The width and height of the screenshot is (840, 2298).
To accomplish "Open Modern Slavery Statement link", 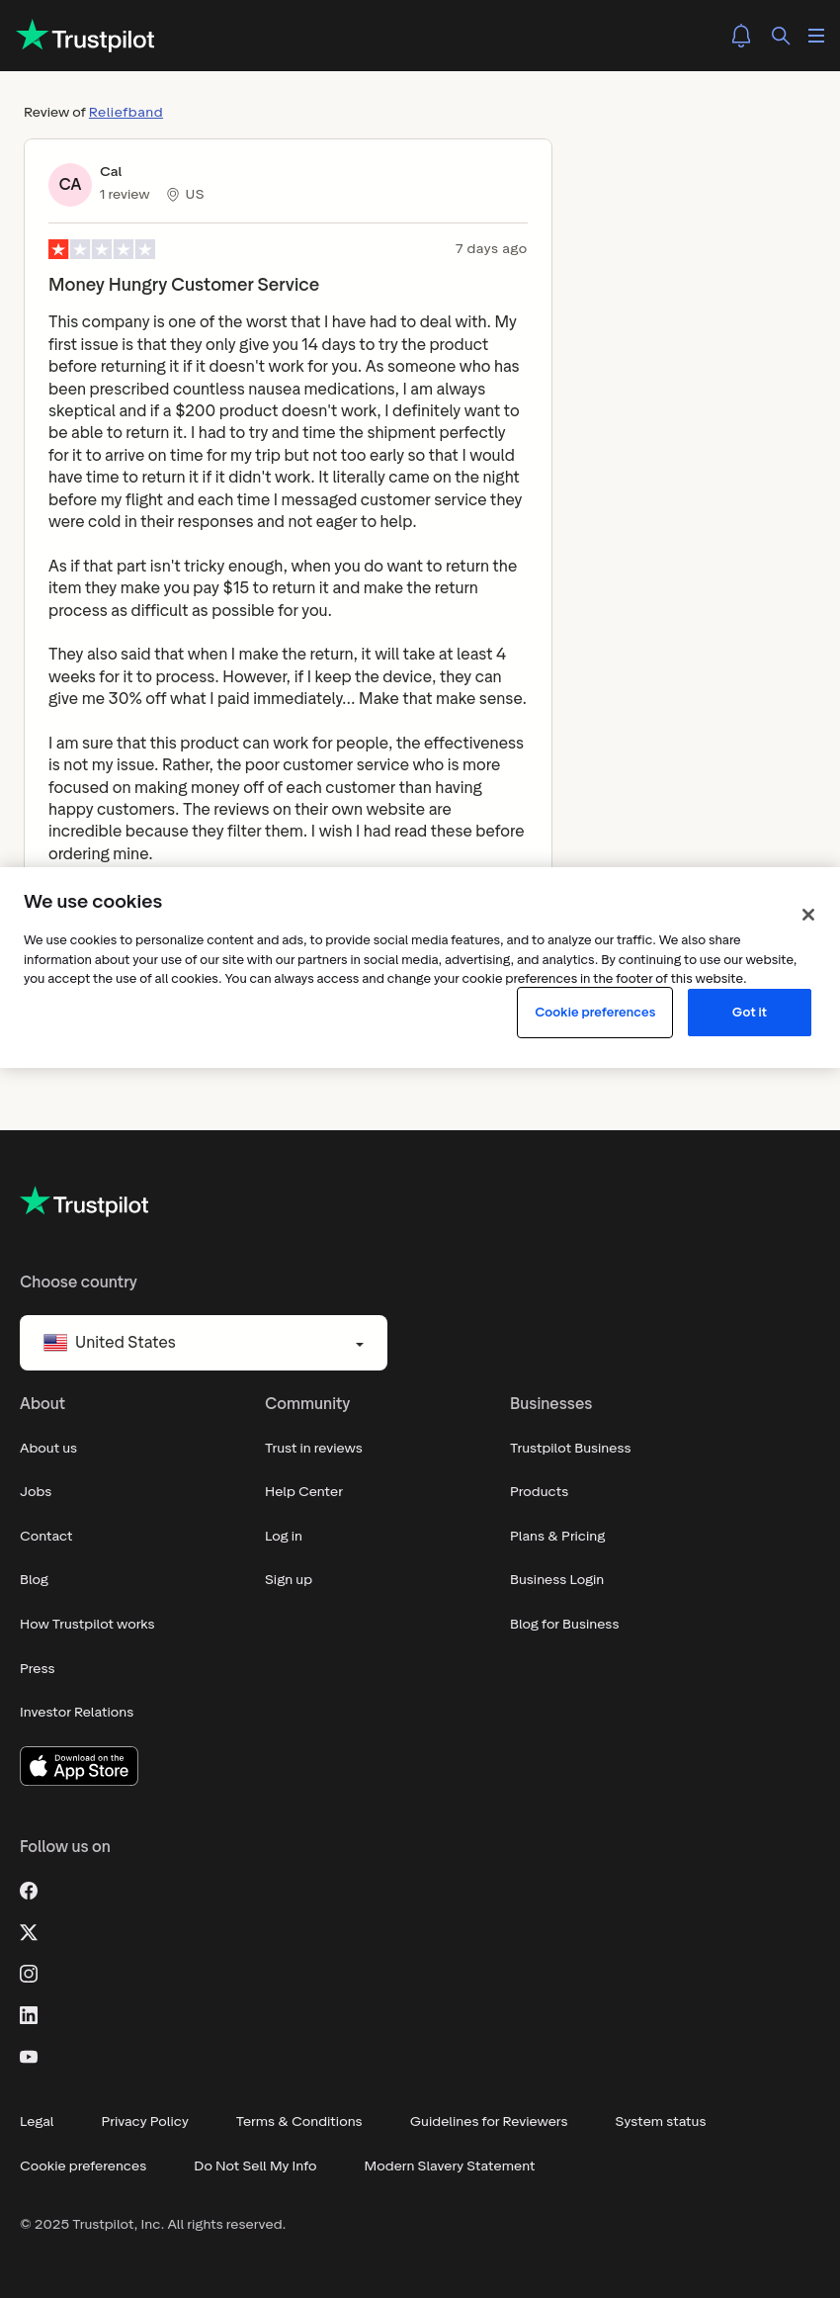I will [450, 2166].
